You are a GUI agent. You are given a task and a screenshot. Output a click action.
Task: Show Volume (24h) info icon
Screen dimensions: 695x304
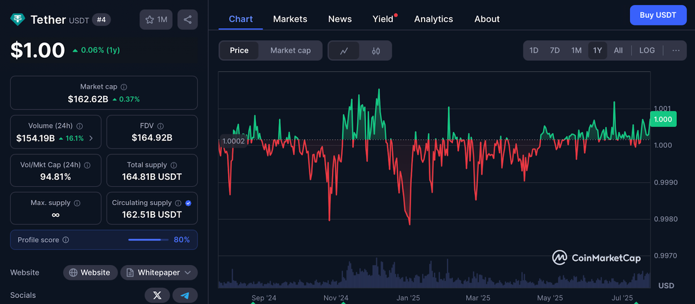click(80, 126)
